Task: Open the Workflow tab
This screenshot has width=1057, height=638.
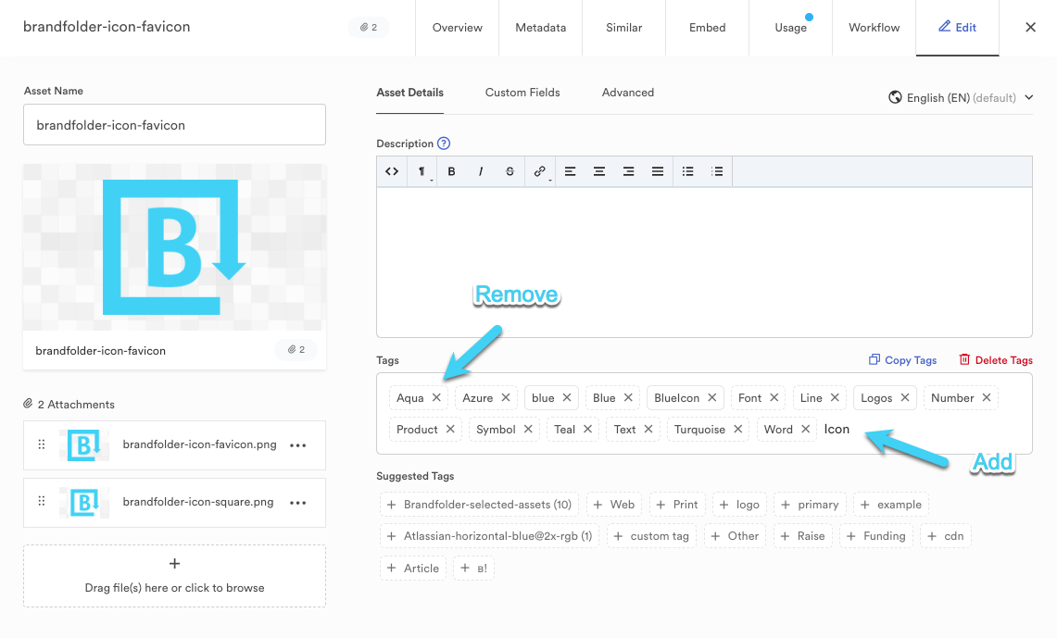Action: (875, 28)
